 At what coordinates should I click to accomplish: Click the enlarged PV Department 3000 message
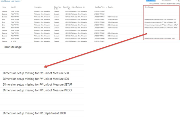click(34, 113)
